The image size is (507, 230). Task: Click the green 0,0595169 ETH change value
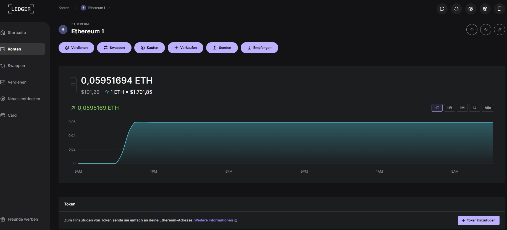point(98,108)
